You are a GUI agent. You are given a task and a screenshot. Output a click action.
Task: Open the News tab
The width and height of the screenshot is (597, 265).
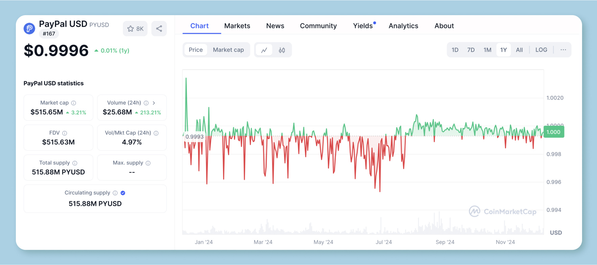(x=275, y=26)
